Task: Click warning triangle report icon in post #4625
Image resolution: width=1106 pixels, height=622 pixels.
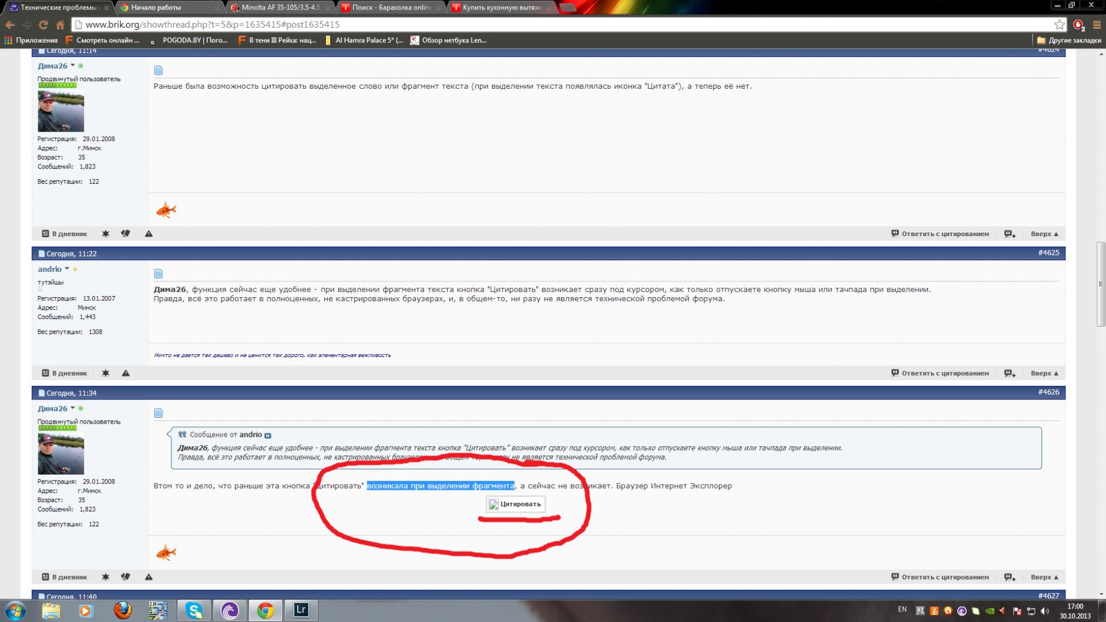Action: pyautogui.click(x=126, y=373)
